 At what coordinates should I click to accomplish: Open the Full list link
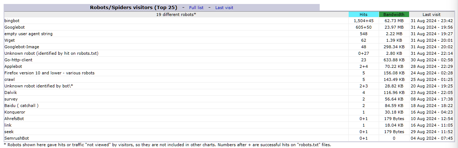coord(196,7)
